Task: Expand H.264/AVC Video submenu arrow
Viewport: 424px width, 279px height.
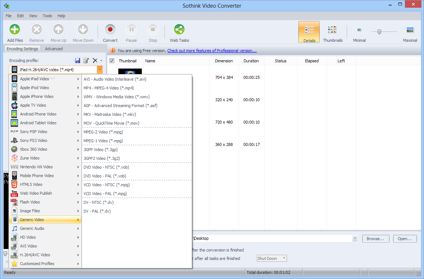Action: pos(78,255)
